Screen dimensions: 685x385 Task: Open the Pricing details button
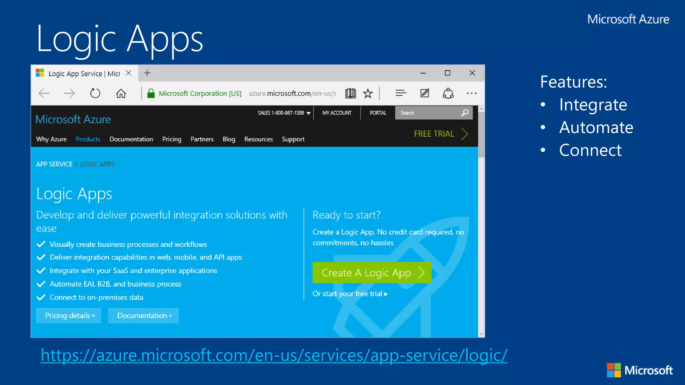tap(69, 315)
